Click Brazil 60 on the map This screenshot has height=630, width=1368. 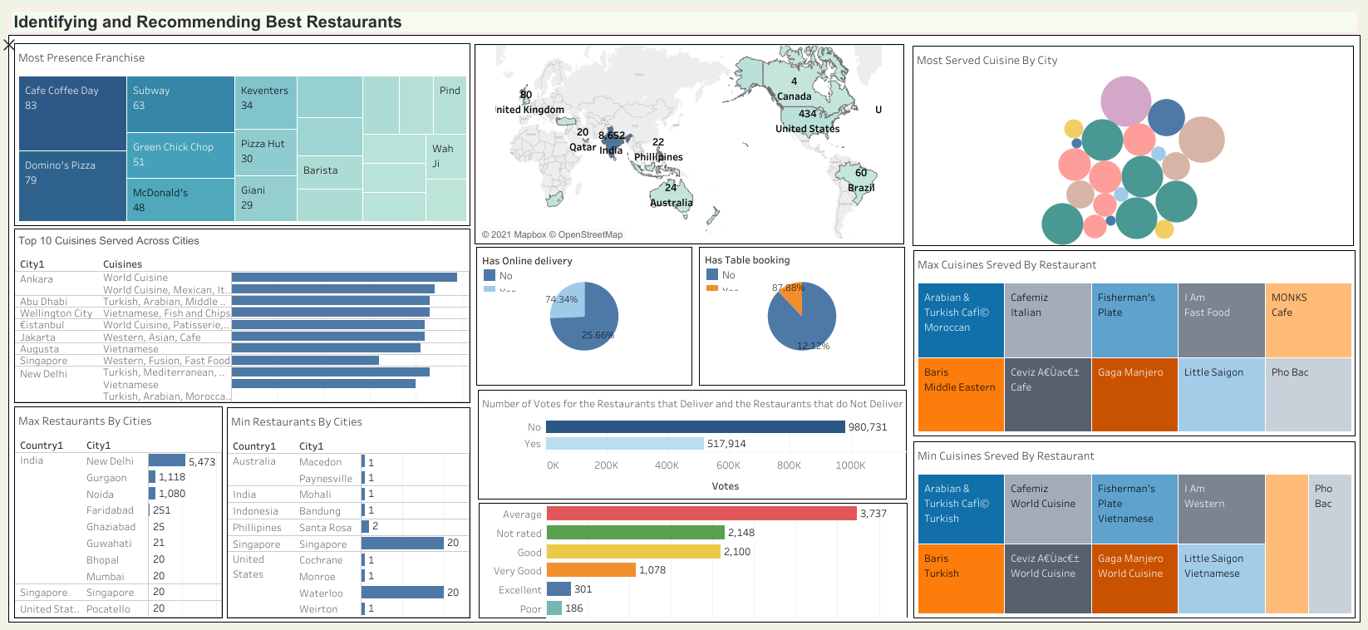[x=861, y=180]
